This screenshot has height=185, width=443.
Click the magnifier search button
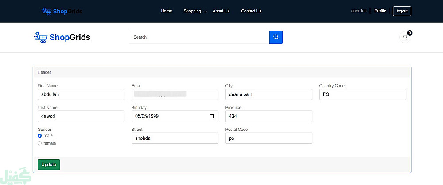tap(276, 37)
